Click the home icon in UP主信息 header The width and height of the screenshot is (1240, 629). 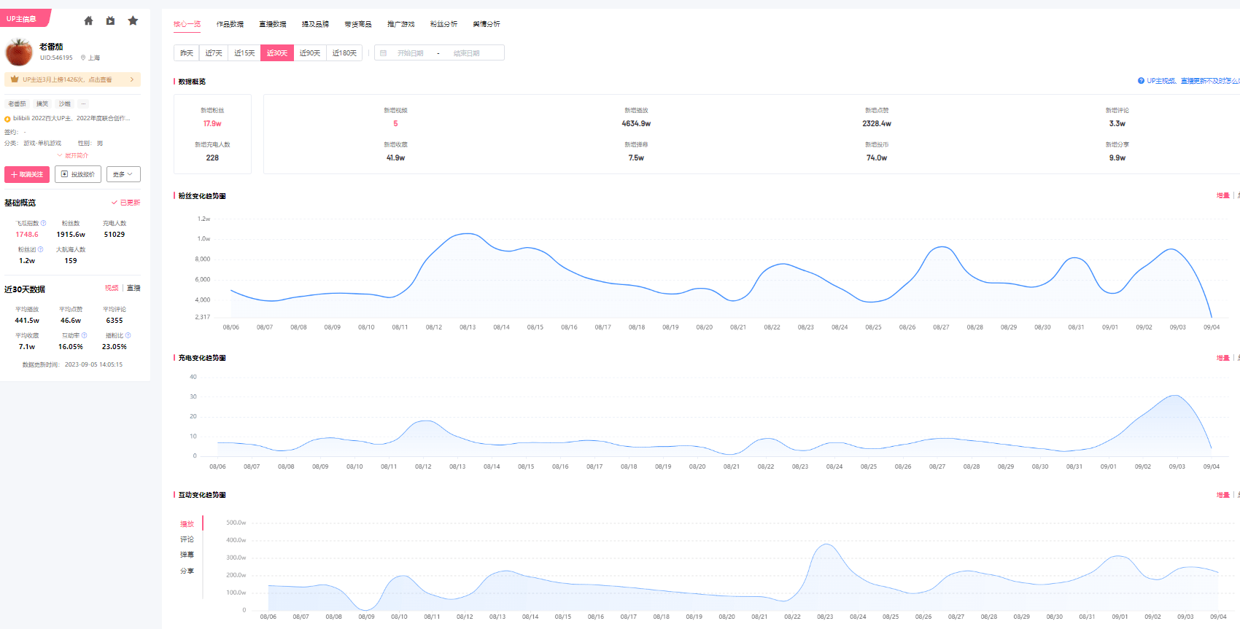point(88,20)
